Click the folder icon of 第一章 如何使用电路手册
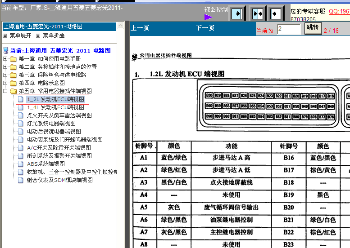 coord(13,59)
